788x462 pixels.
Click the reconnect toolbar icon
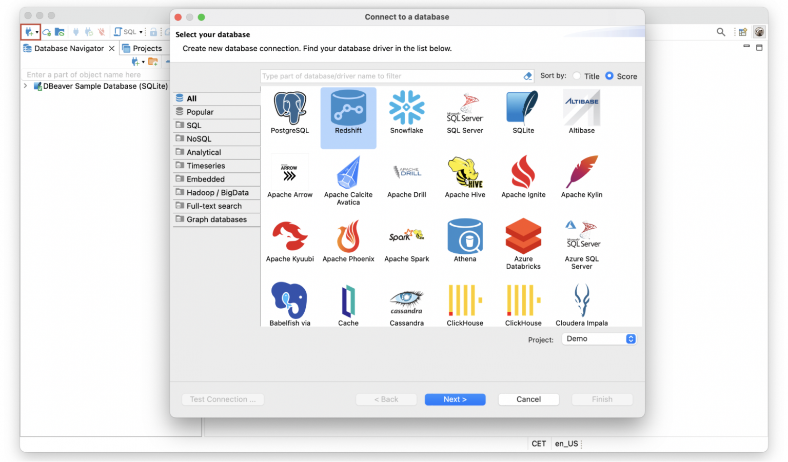coord(88,32)
